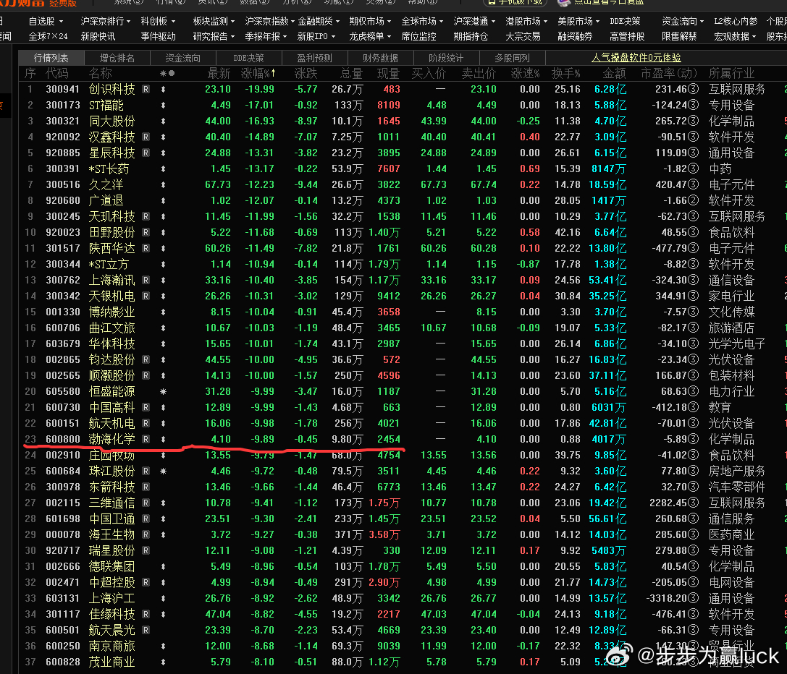This screenshot has height=674, width=787.
Task: Sort by the 换手% column header
Action: [x=565, y=73]
